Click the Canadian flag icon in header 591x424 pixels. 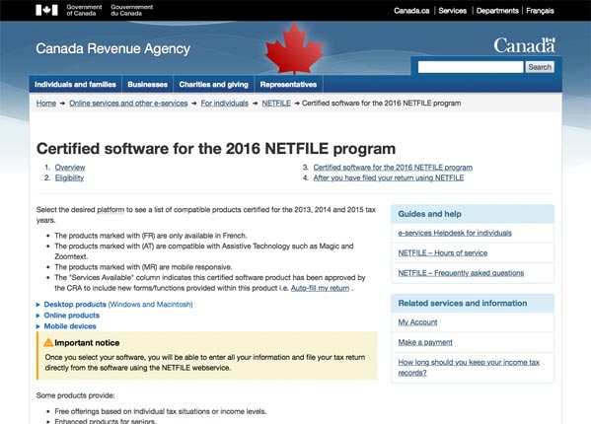point(46,10)
